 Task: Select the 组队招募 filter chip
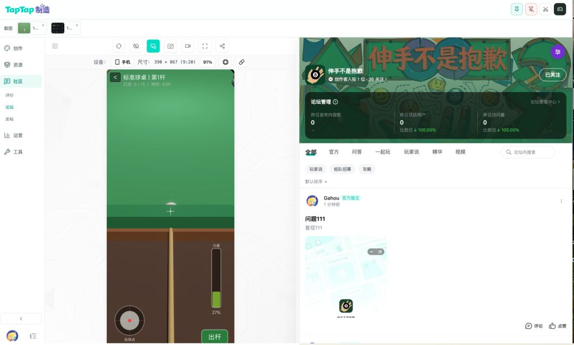point(342,169)
